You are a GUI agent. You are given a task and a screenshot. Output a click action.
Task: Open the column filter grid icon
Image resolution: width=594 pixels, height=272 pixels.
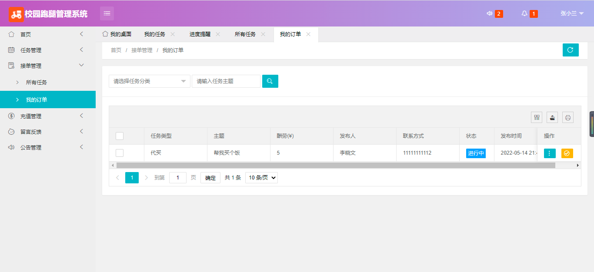[x=537, y=117]
